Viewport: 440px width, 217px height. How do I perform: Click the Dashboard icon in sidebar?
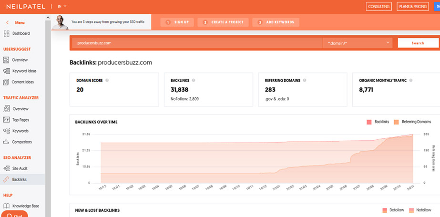click(x=6, y=34)
